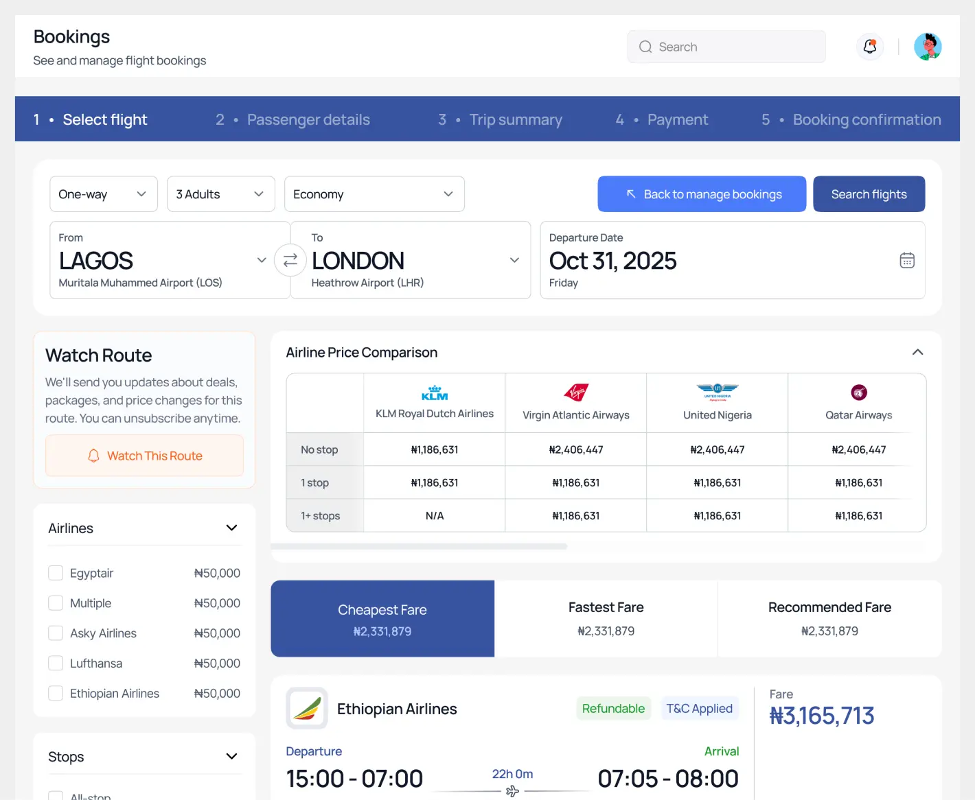Click the 22h 0m duration label
Image resolution: width=975 pixels, height=800 pixels.
(512, 774)
